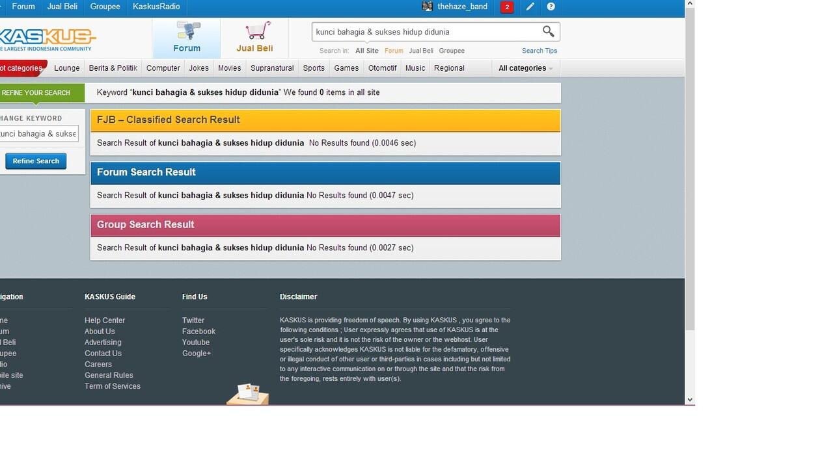
Task: Set search scope to All Site
Action: [367, 51]
